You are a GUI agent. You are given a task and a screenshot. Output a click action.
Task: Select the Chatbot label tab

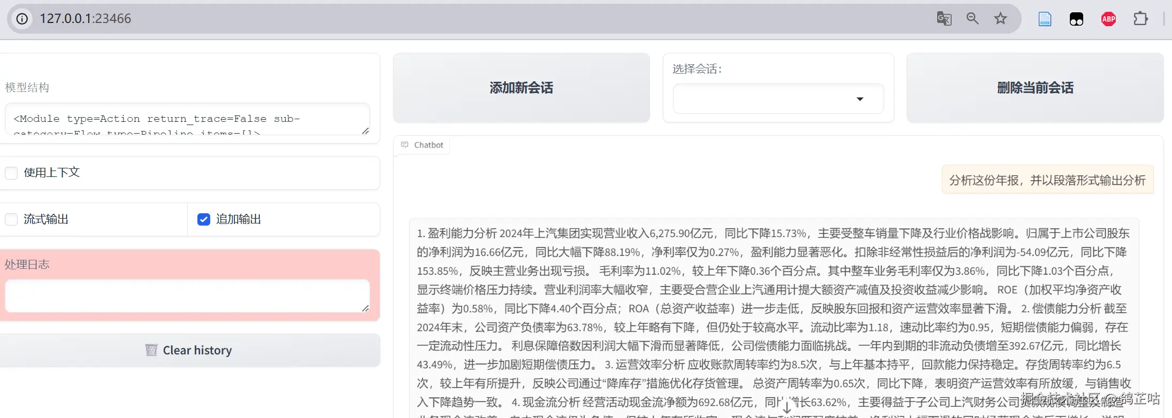pyautogui.click(x=423, y=145)
